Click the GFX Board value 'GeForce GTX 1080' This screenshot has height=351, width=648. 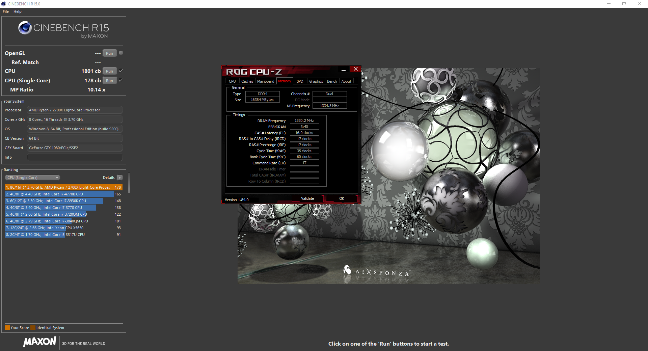point(75,148)
